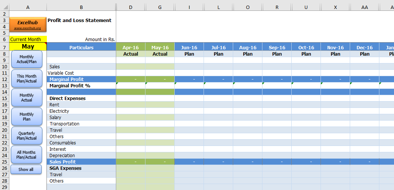Select the Current Month label cell
Viewport: 394px width, 190px height.
tap(28, 39)
